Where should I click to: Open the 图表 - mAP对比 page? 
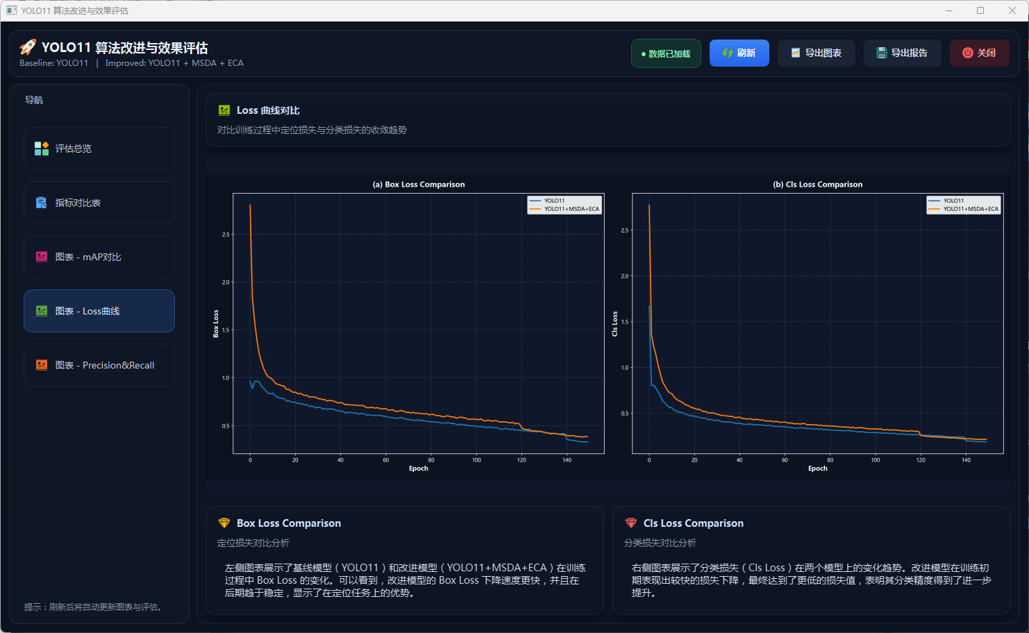click(99, 257)
